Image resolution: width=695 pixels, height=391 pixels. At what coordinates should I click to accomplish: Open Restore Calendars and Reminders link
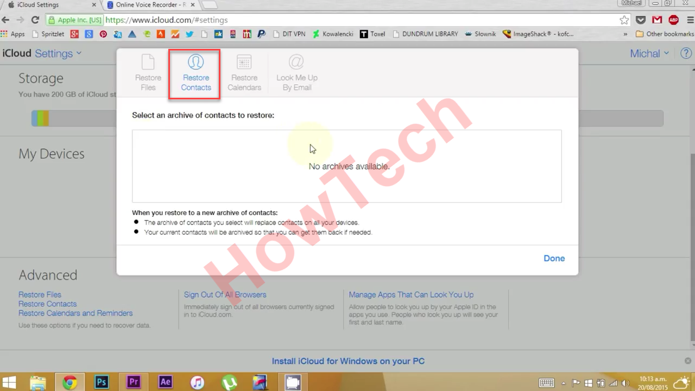pyautogui.click(x=75, y=313)
